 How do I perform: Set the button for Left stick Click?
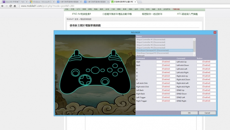tap(166, 83)
